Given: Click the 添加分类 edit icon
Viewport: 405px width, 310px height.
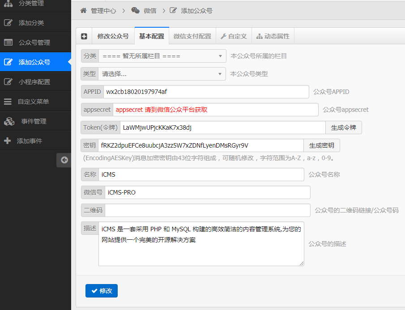Looking at the screenshot, I should 8,23.
